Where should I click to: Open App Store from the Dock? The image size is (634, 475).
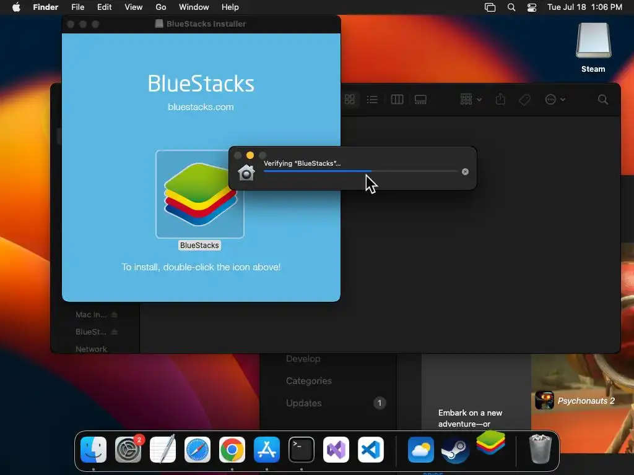point(267,450)
